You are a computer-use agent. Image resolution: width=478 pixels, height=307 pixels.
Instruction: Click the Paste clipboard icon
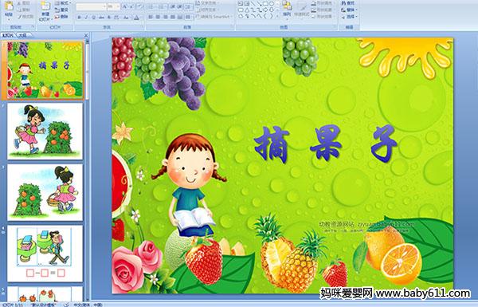(9, 9)
